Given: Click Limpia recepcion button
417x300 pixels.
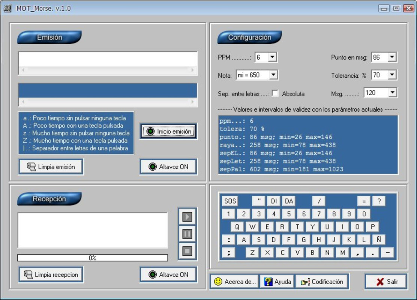Looking at the screenshot, I should pos(51,274).
